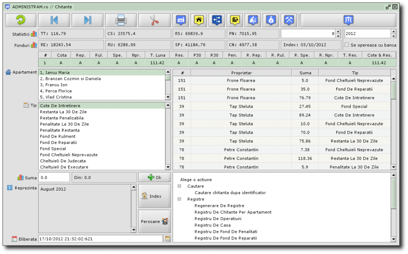Click the list icon beside Tip label

(x=26, y=105)
